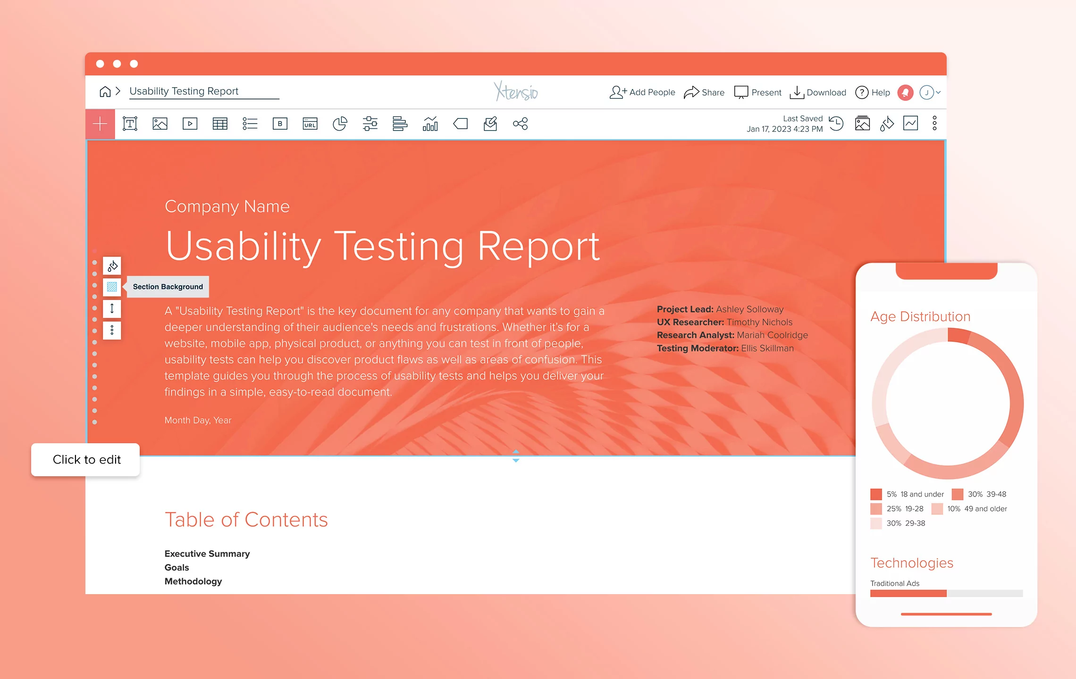1076x679 pixels.
Task: Insert an image using the image icon
Action: tap(160, 124)
